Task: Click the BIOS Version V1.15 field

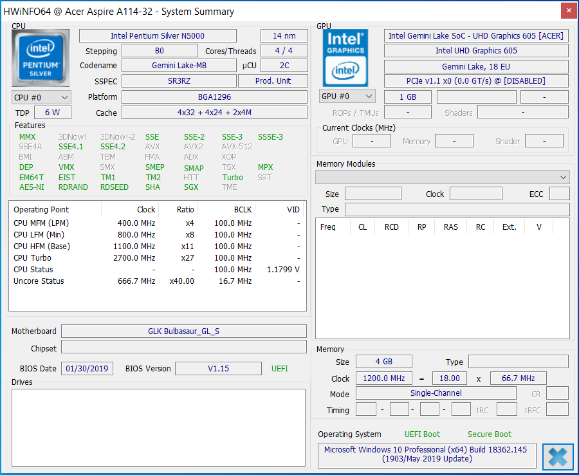Action: (218, 369)
